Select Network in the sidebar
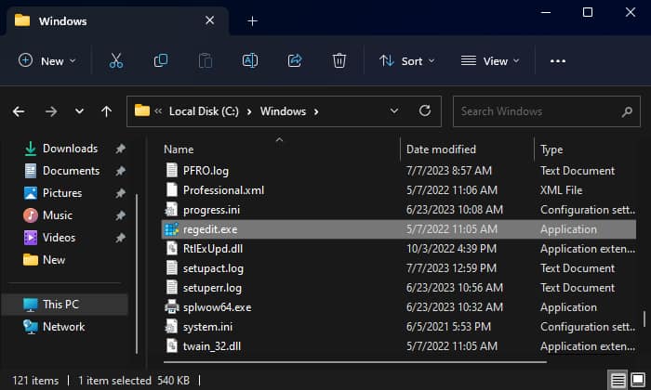 (x=65, y=327)
